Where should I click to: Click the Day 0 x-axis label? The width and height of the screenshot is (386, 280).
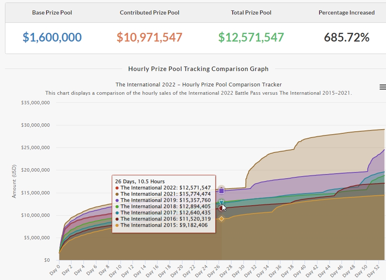55,269
